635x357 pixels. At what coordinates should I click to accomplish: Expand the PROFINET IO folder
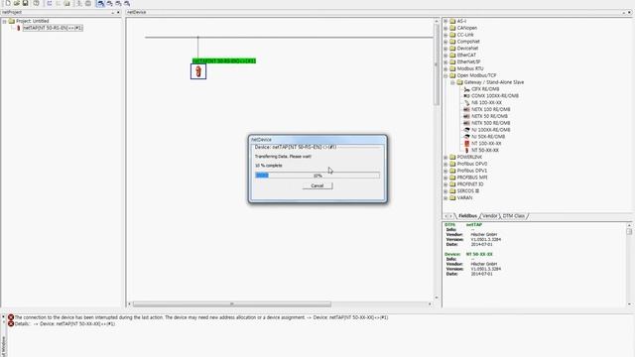click(445, 184)
